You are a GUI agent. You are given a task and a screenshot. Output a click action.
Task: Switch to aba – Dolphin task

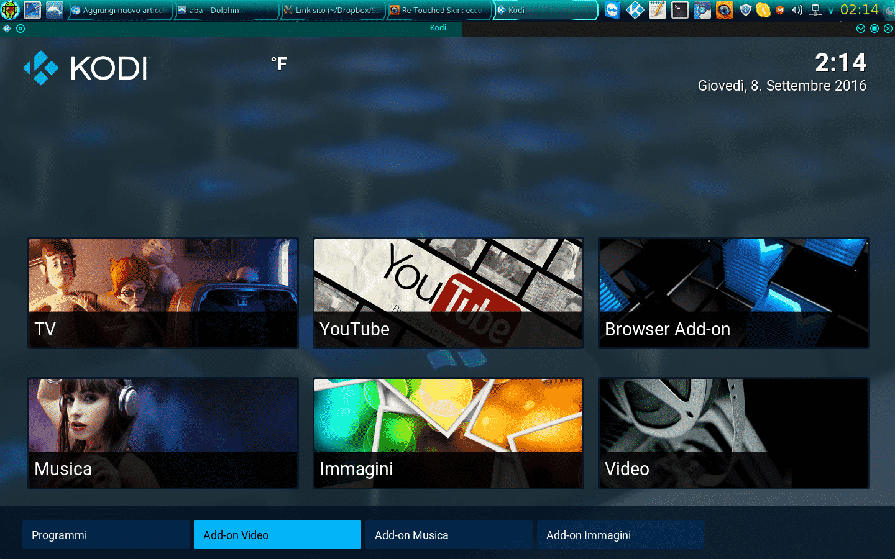[x=226, y=10]
